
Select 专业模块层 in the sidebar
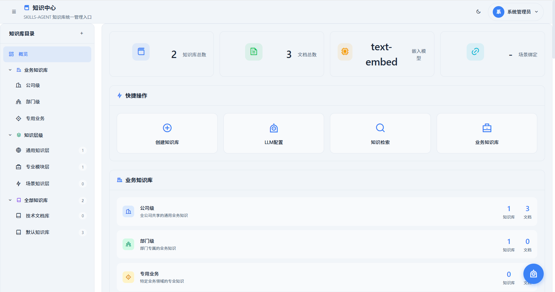coord(47,167)
